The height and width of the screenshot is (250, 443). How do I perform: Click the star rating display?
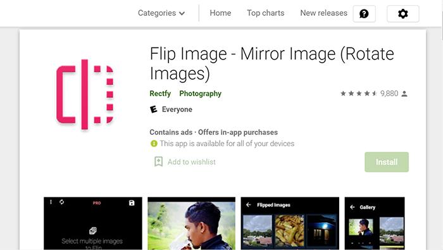point(359,94)
